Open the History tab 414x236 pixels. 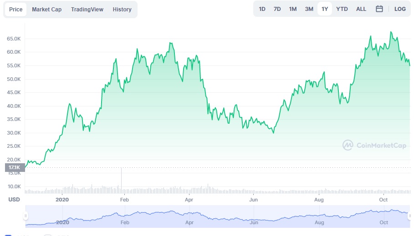122,10
